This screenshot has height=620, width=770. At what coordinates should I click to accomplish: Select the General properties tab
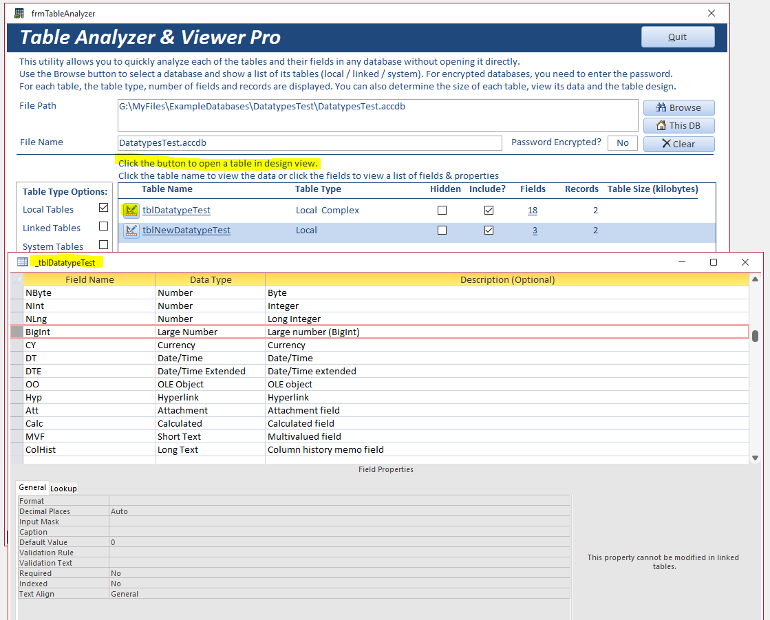(x=32, y=487)
